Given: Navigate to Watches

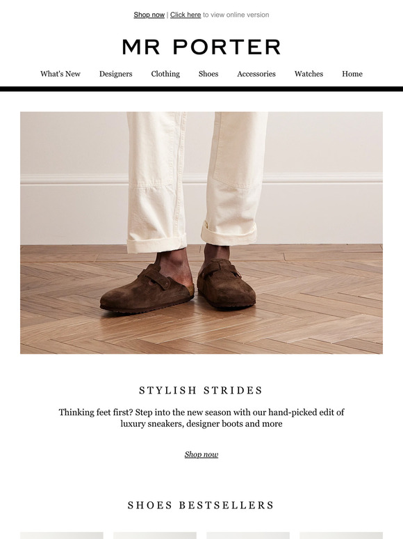Looking at the screenshot, I should (x=309, y=74).
